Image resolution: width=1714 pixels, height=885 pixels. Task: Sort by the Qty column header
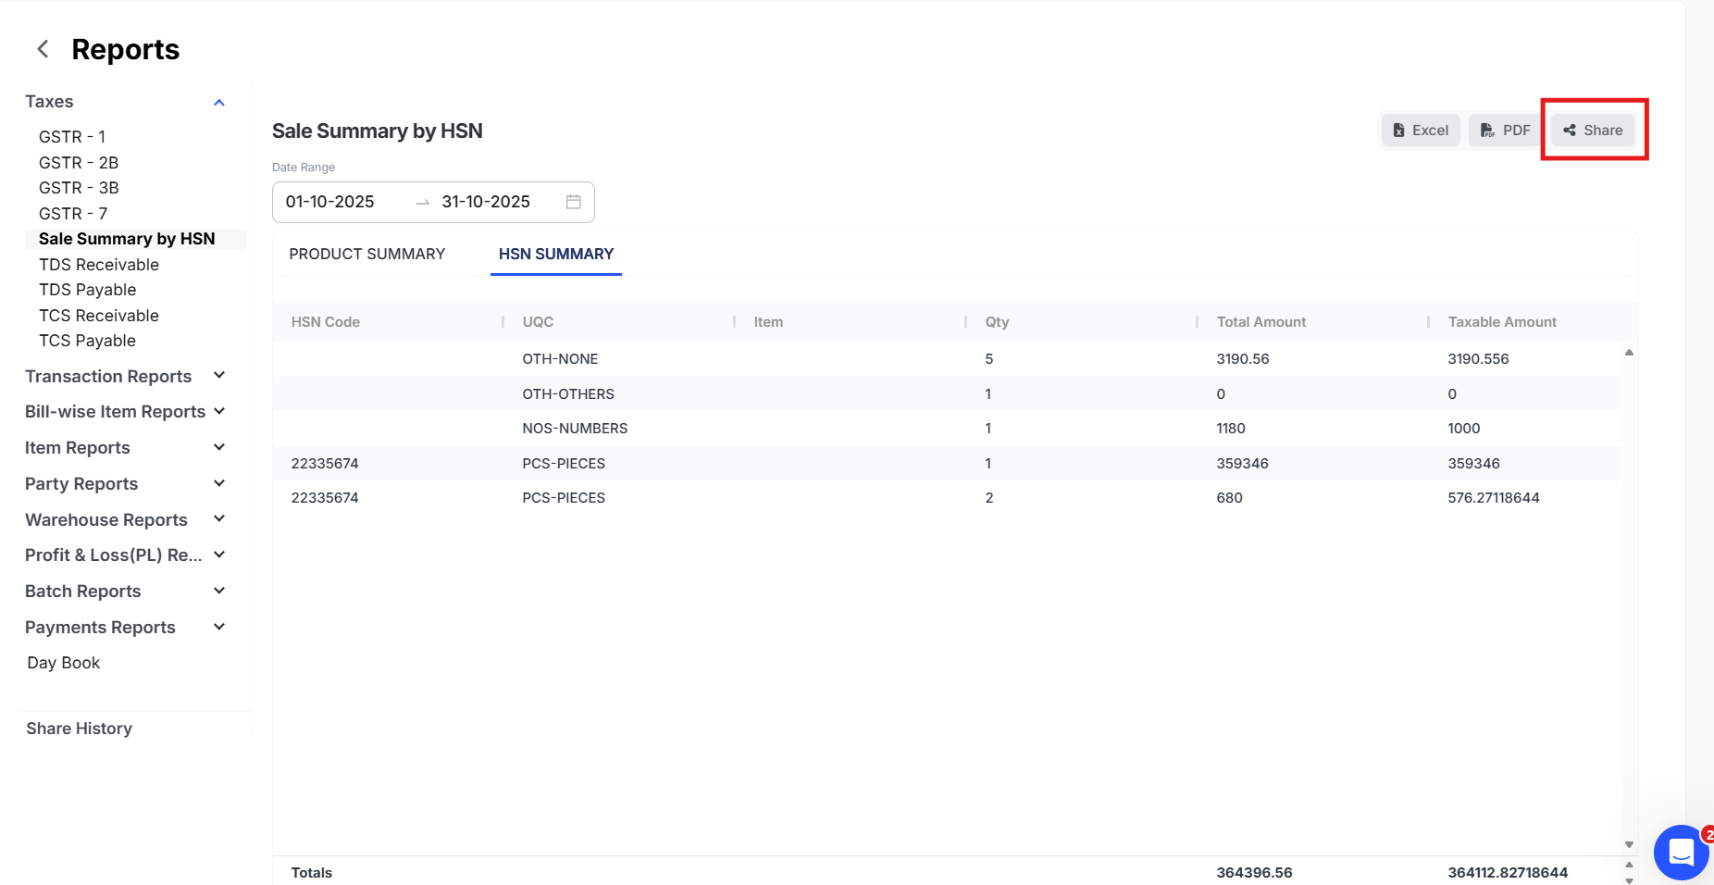997,322
